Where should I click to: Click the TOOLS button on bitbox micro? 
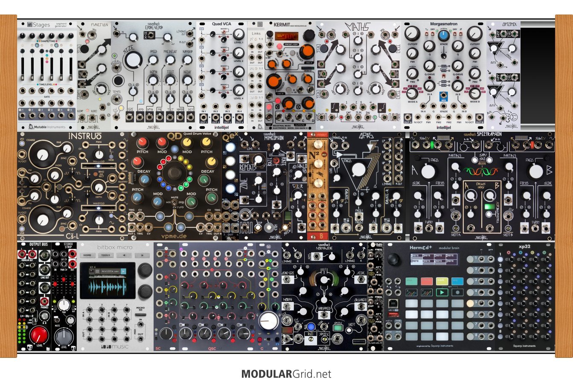[x=105, y=255]
